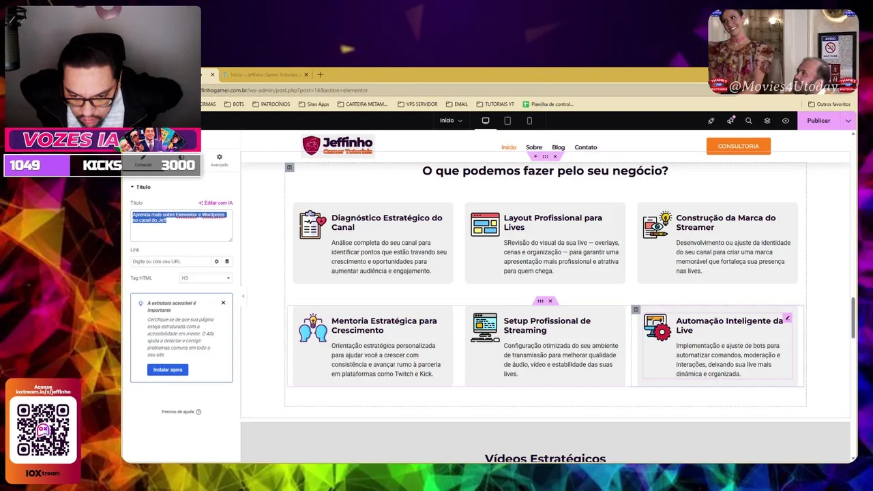Click the accessibility lightbulb tip icon
Image resolution: width=873 pixels, height=491 pixels.
pyautogui.click(x=140, y=303)
